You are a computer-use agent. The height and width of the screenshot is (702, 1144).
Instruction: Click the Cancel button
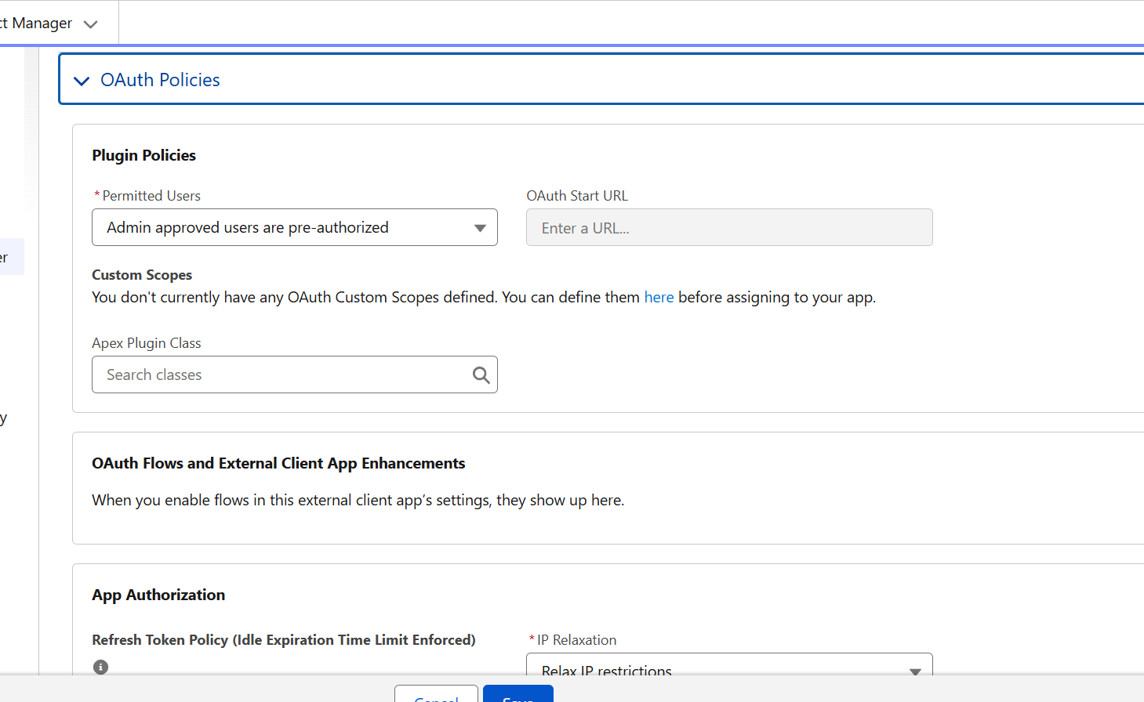coord(436,693)
